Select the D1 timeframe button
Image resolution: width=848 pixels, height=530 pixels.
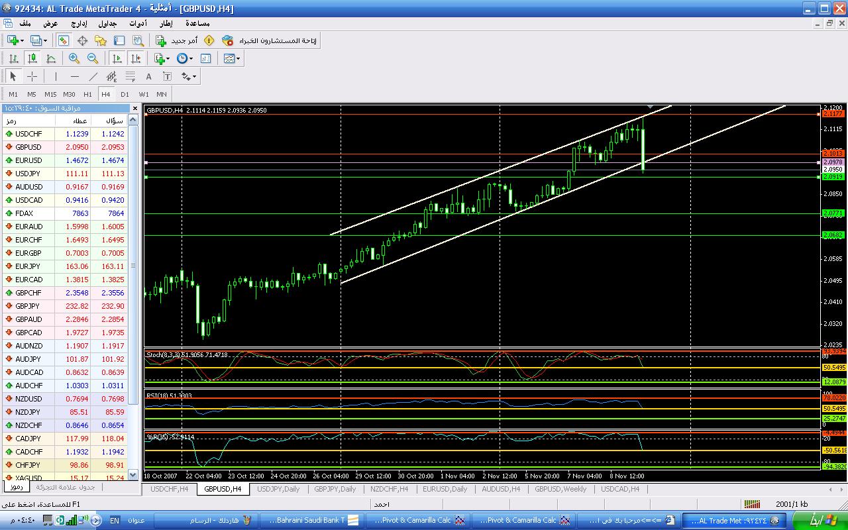[125, 94]
